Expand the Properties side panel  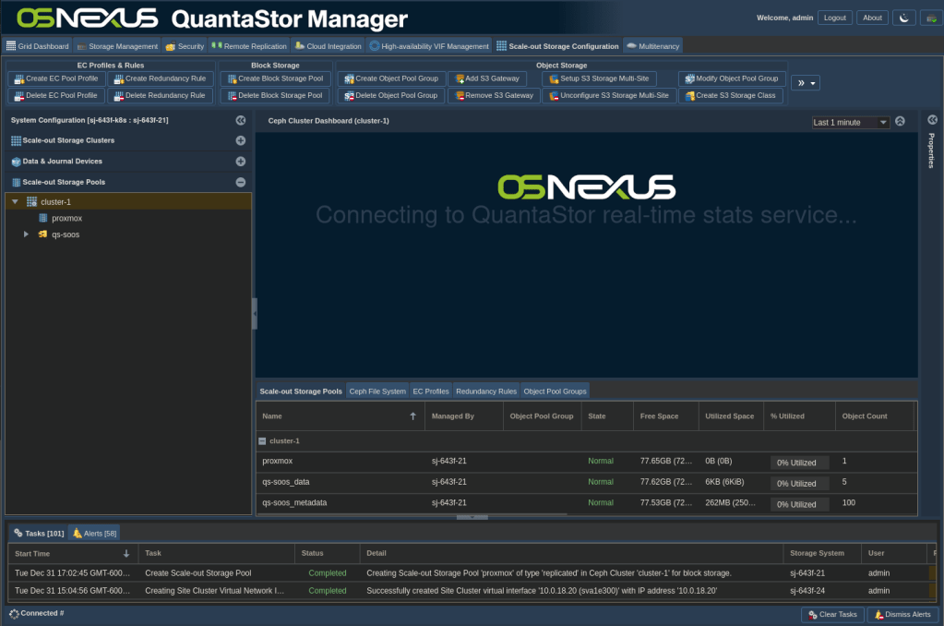click(x=931, y=120)
